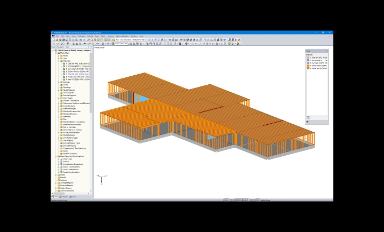Viewport: 384px width, 232px height.
Task: Click the OSB material 1 color swatch in panel
Action: (x=308, y=58)
